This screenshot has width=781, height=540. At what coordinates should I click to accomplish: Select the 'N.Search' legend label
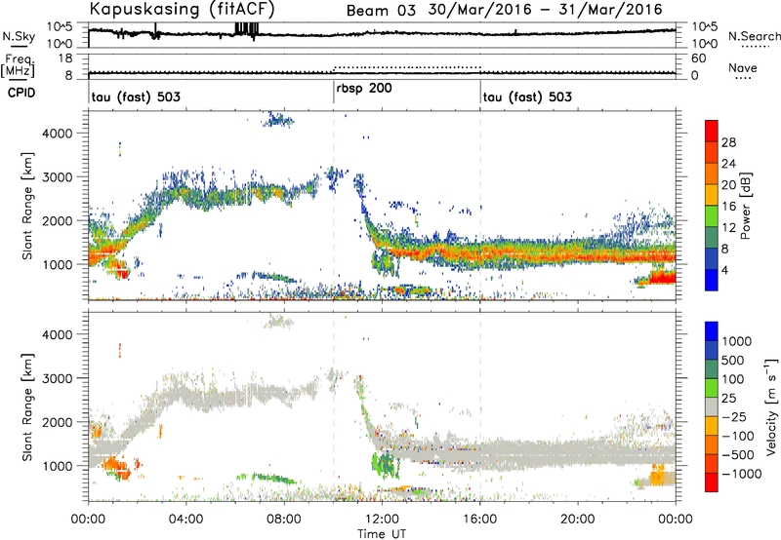[754, 36]
